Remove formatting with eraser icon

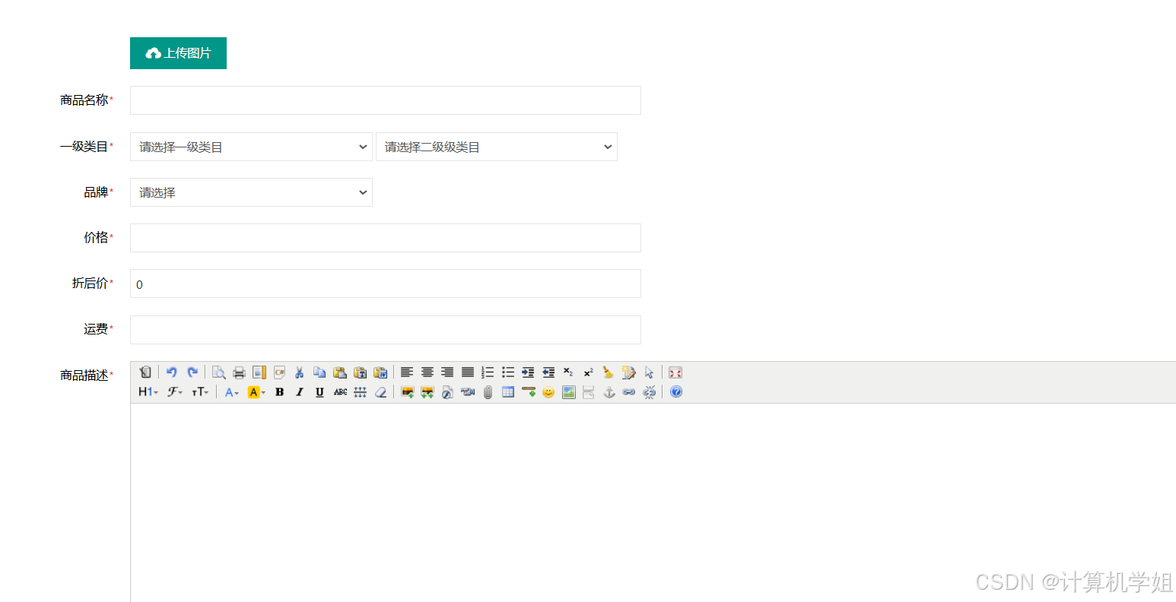[380, 392]
